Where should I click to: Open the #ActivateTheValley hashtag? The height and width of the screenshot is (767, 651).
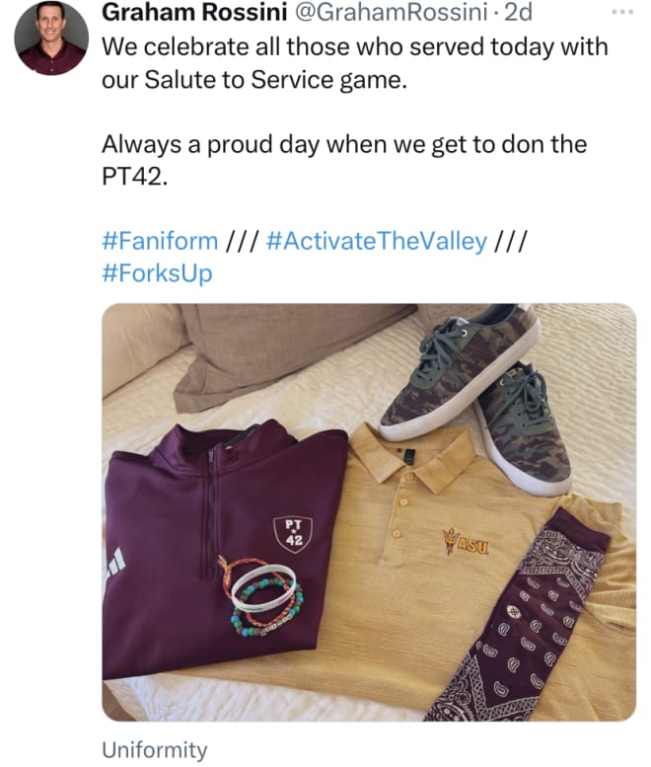pyautogui.click(x=377, y=241)
